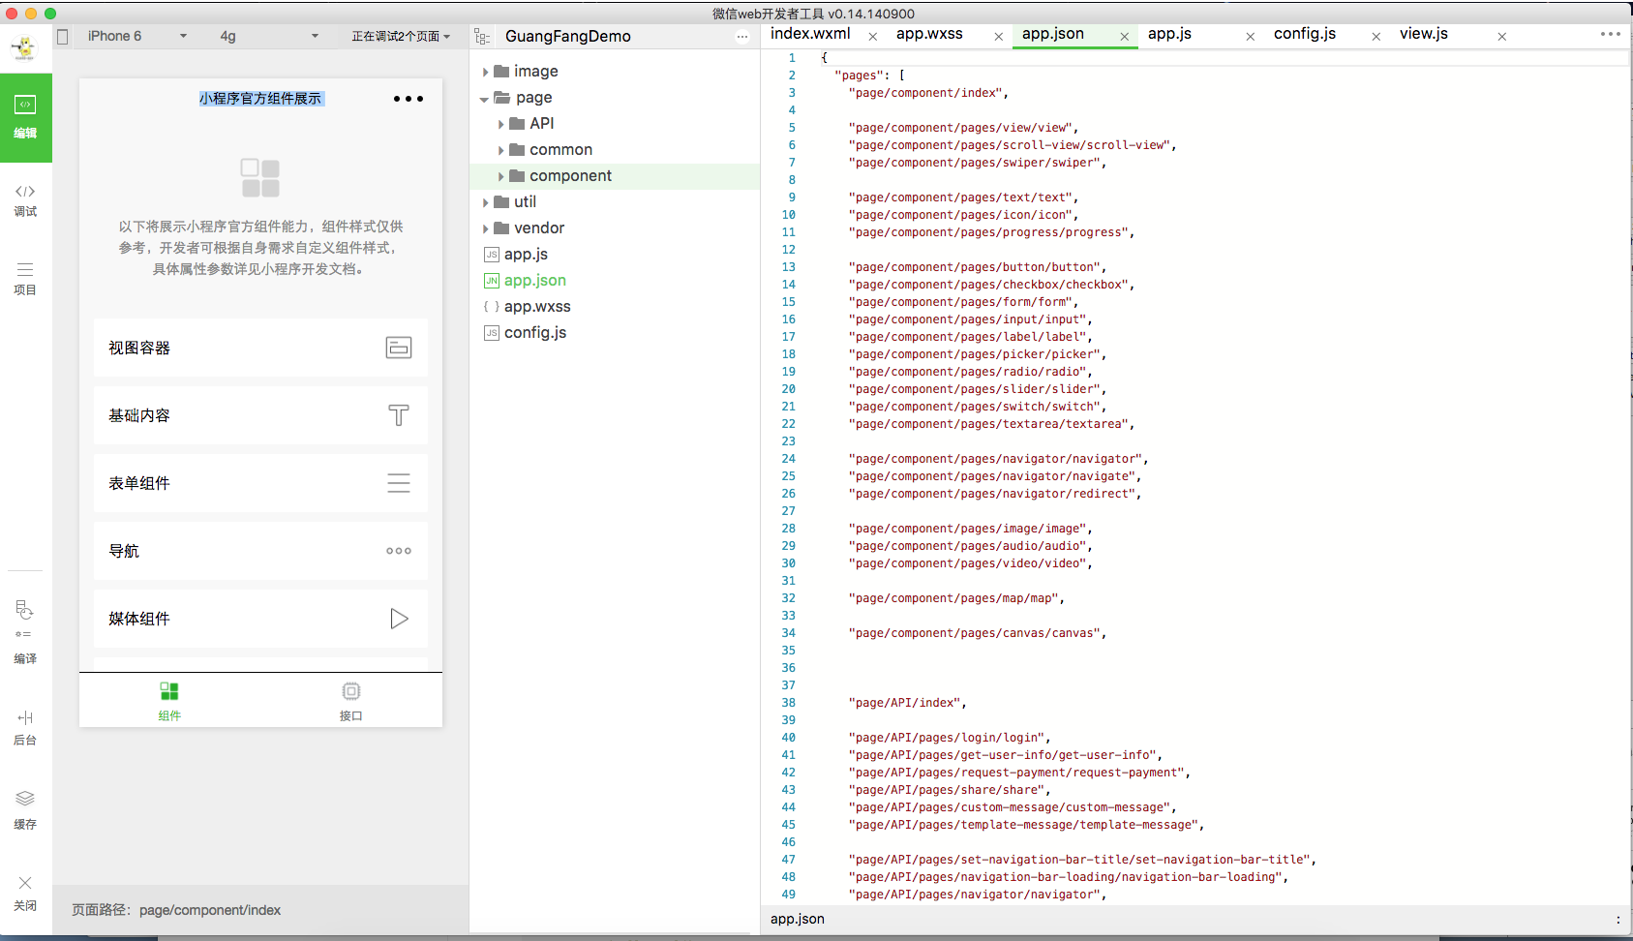Click code line 38 "page/API/index"

pos(907,703)
